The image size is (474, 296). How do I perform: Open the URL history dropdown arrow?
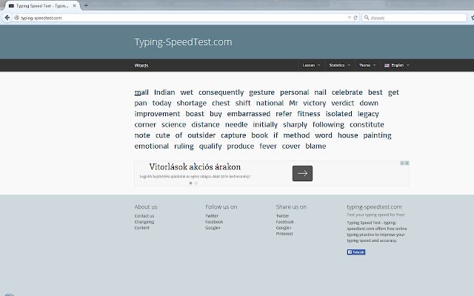pos(349,18)
